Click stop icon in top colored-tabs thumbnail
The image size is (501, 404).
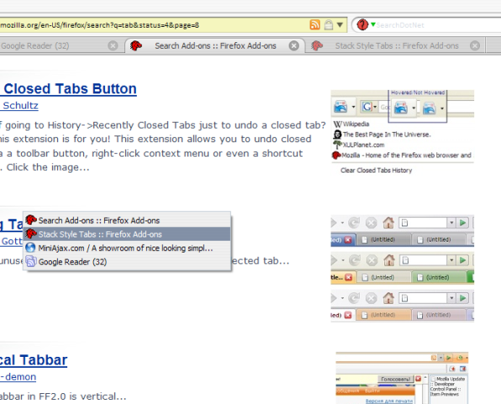(x=371, y=223)
